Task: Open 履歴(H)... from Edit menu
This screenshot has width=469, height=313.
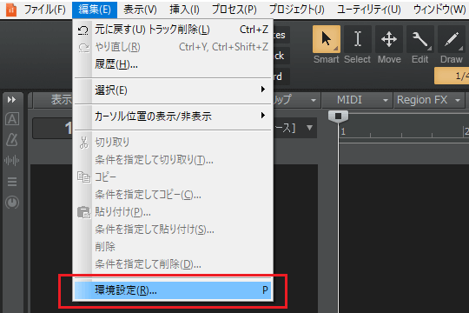Action: [x=173, y=64]
